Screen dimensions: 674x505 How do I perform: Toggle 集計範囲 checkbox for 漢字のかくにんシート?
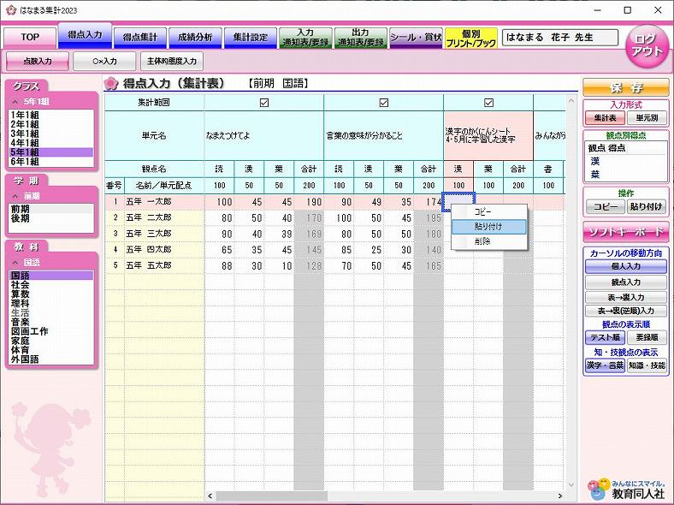(488, 103)
